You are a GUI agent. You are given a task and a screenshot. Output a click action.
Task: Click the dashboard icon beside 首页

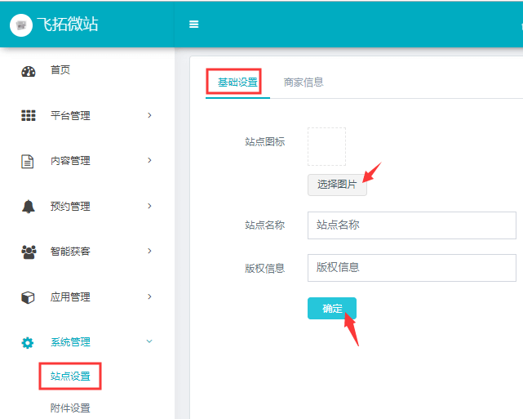29,71
